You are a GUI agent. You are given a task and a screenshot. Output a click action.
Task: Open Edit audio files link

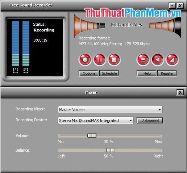(126, 25)
